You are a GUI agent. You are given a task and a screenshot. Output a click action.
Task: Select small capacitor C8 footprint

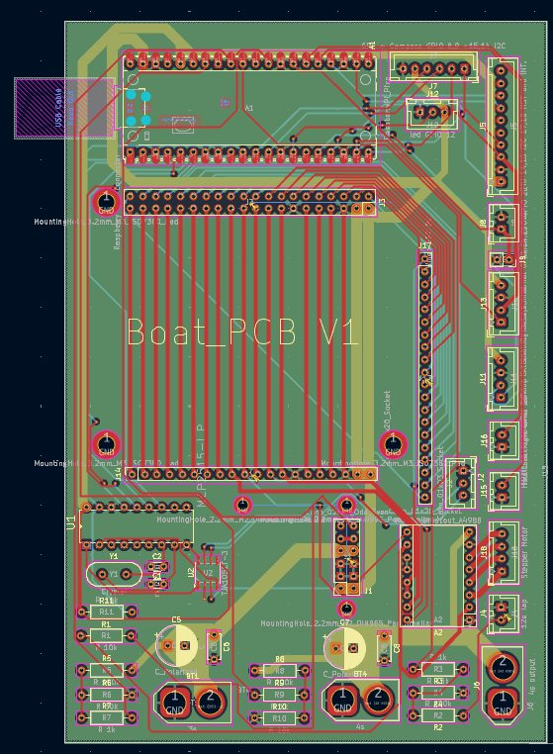384,648
